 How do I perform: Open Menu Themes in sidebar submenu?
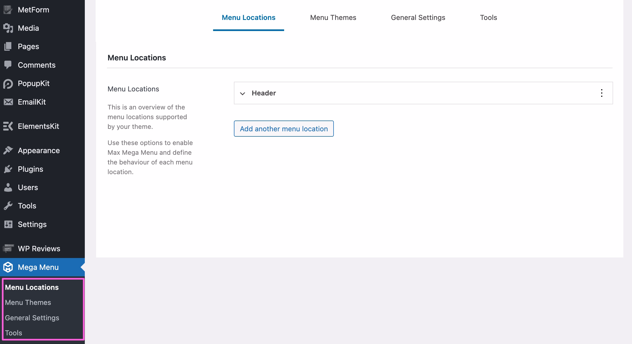point(28,302)
